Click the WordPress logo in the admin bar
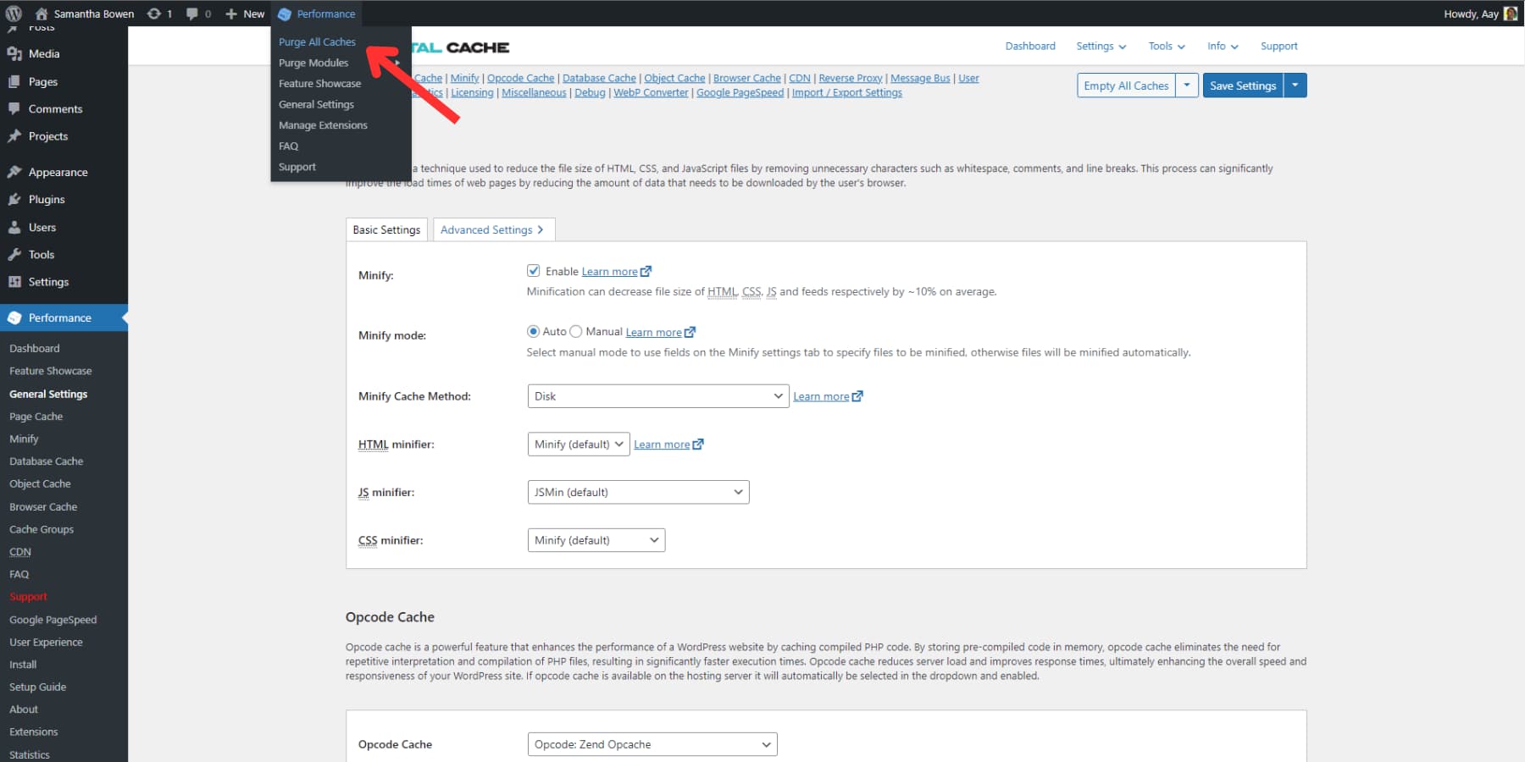 pyautogui.click(x=13, y=13)
